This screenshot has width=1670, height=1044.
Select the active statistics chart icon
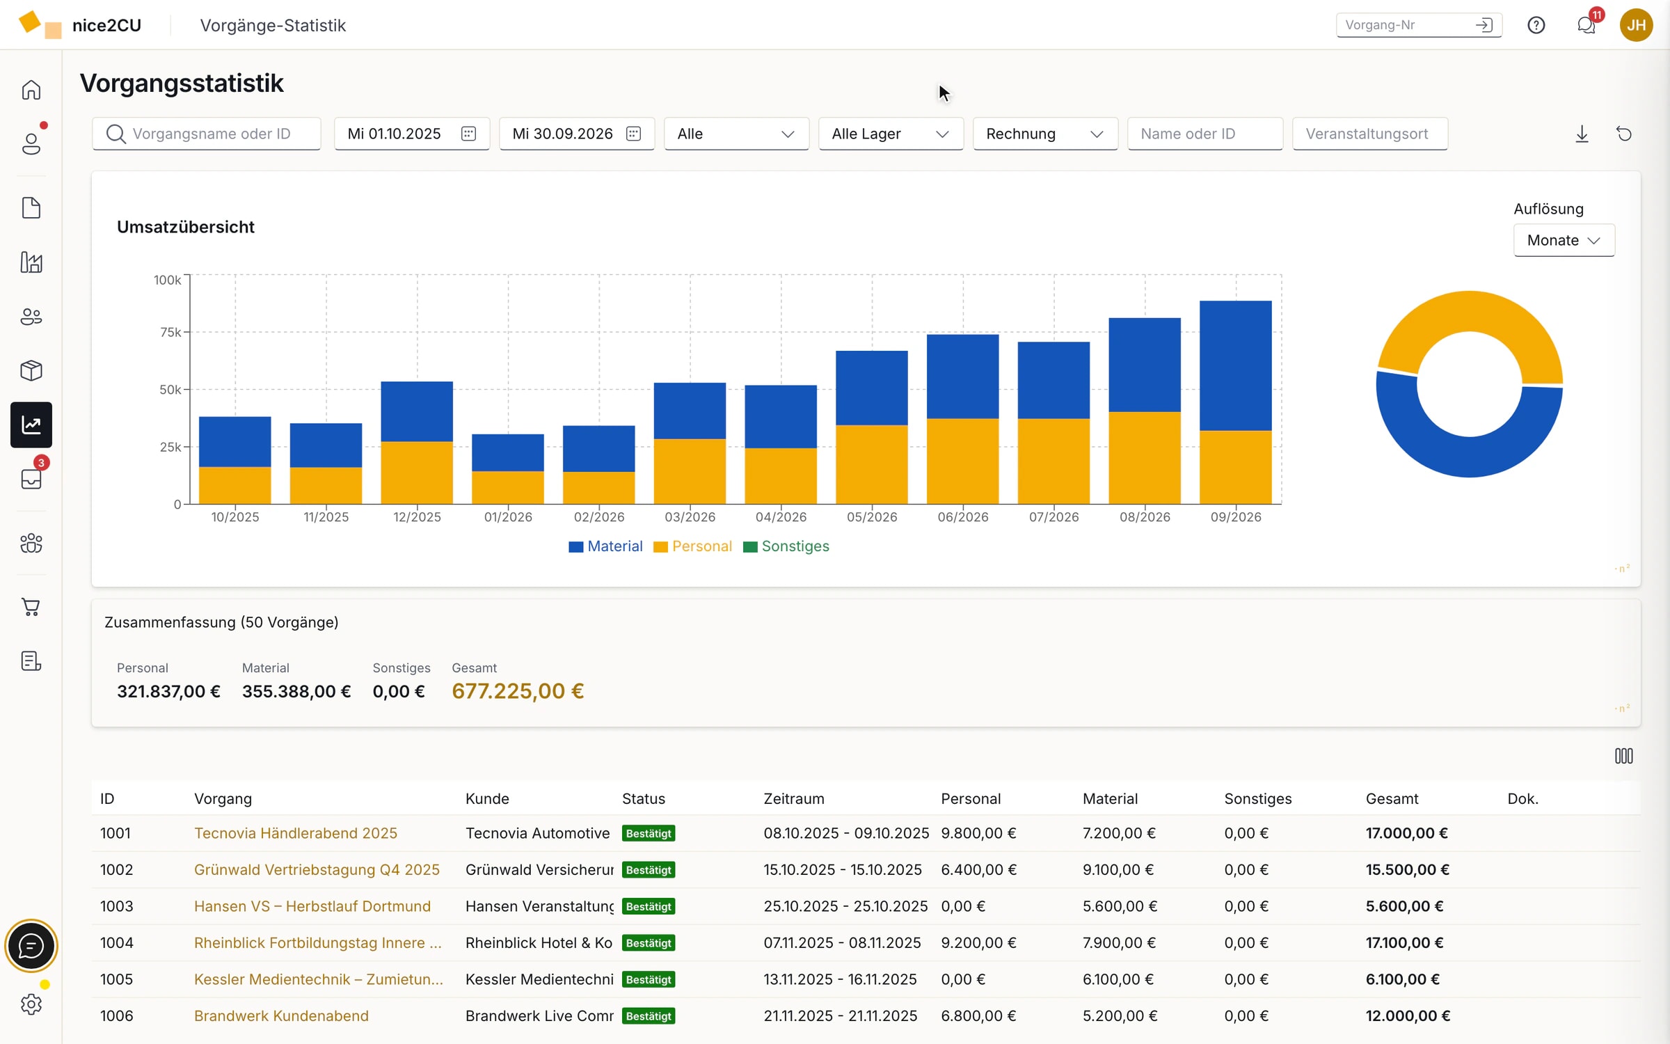point(31,425)
